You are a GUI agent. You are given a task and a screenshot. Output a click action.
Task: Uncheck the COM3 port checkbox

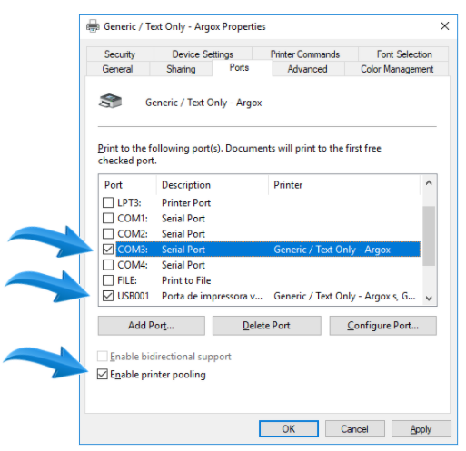point(108,250)
